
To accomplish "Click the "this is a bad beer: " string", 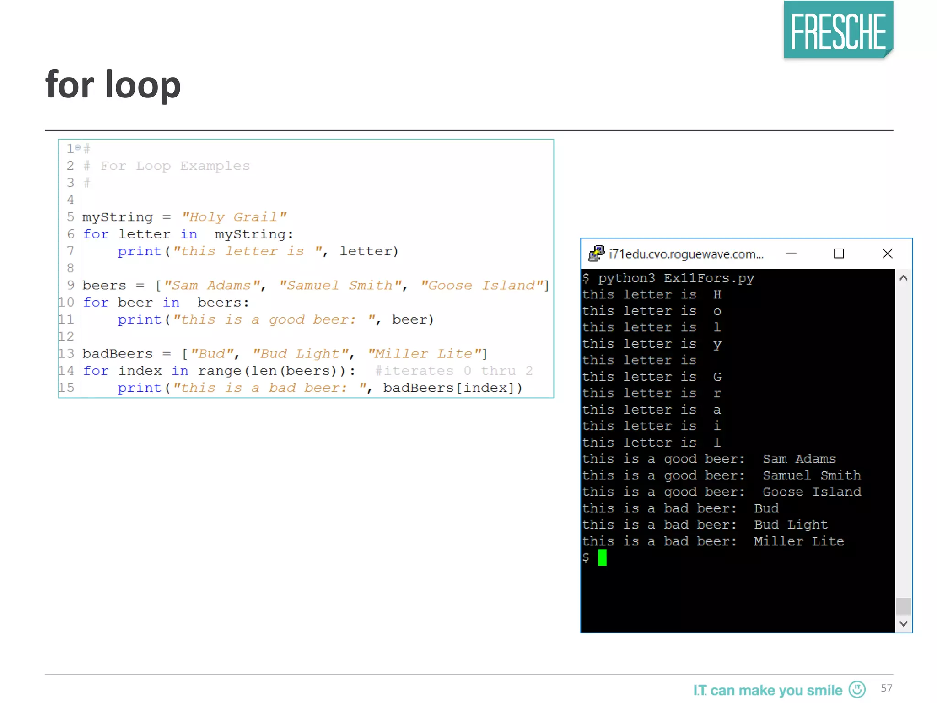I will click(x=271, y=388).
